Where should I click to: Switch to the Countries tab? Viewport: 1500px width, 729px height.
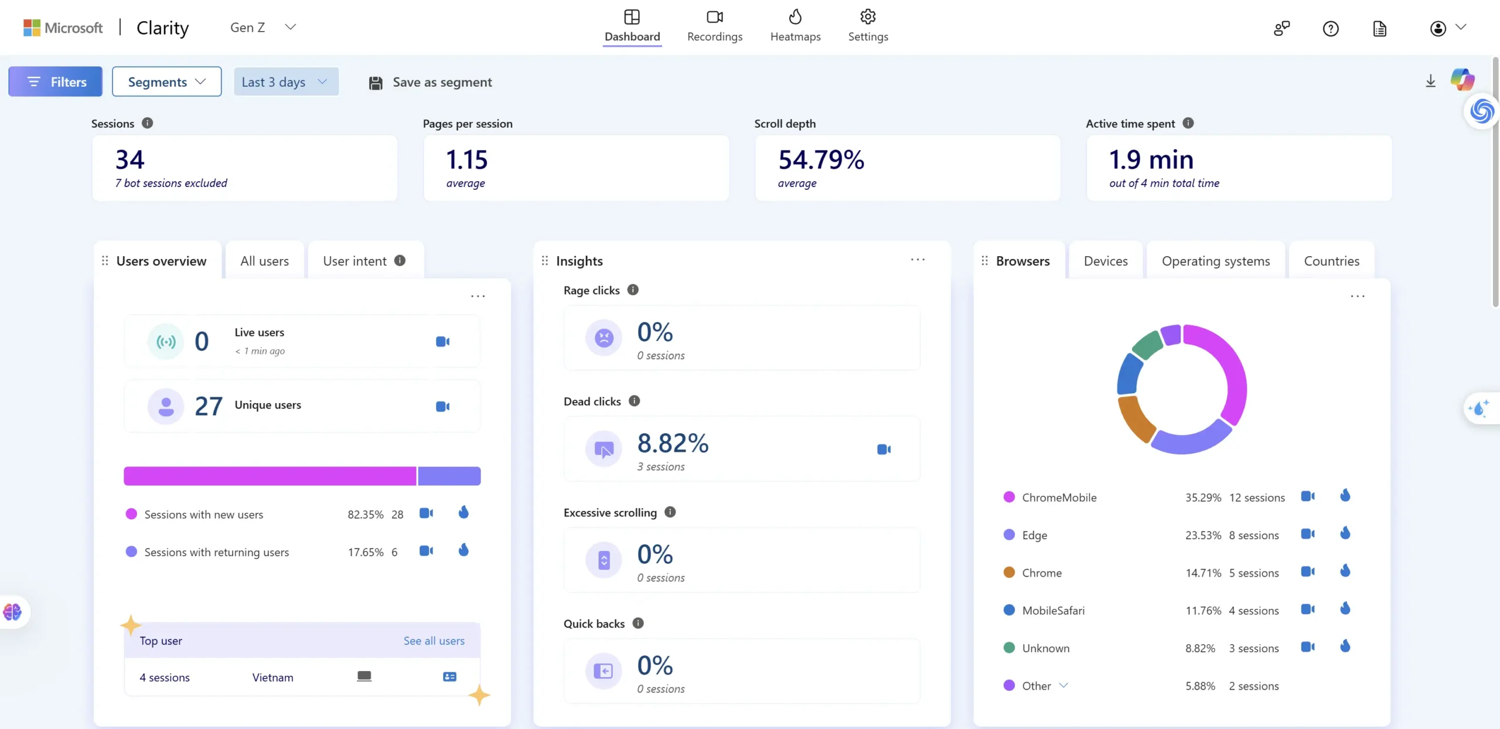pyautogui.click(x=1331, y=260)
